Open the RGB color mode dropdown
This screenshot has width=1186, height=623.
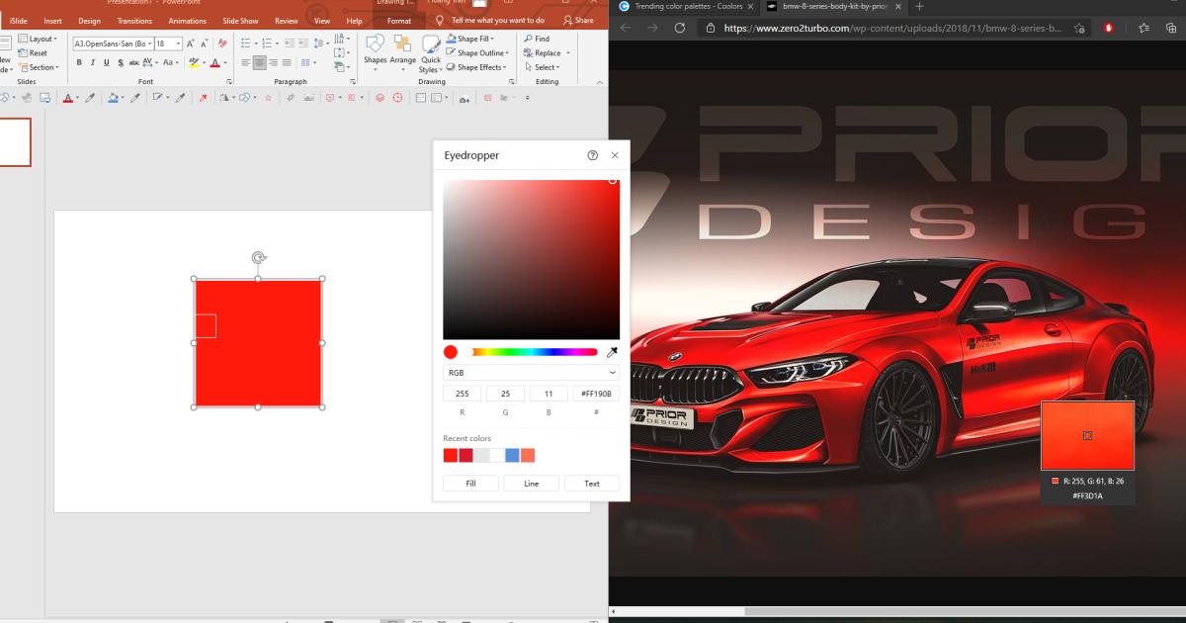point(532,372)
